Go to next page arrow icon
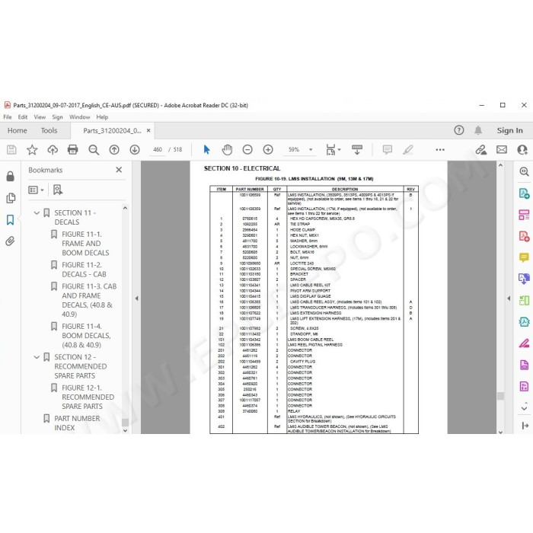Screen dimensions: 533x533 (x=135, y=149)
